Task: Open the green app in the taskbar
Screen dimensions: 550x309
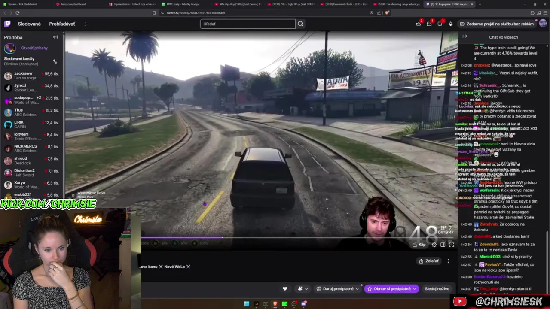Action: [284, 304]
